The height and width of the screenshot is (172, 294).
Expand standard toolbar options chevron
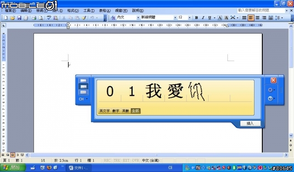click(x=105, y=18)
